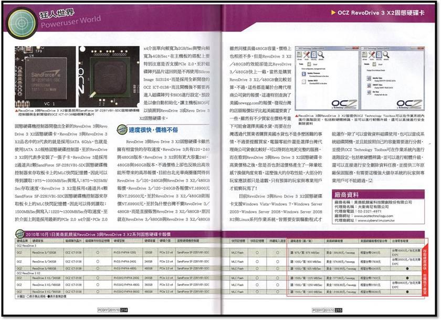Screen dimensions: 441x320
Task: Click details magnifier in right OCZ Toolbox window
Action: point(386,55)
